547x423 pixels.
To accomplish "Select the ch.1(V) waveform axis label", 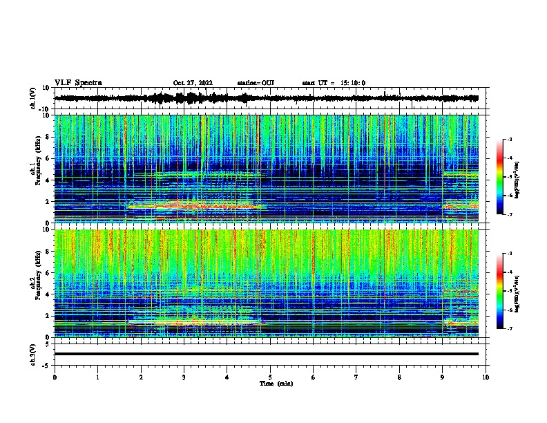I will (x=33, y=98).
